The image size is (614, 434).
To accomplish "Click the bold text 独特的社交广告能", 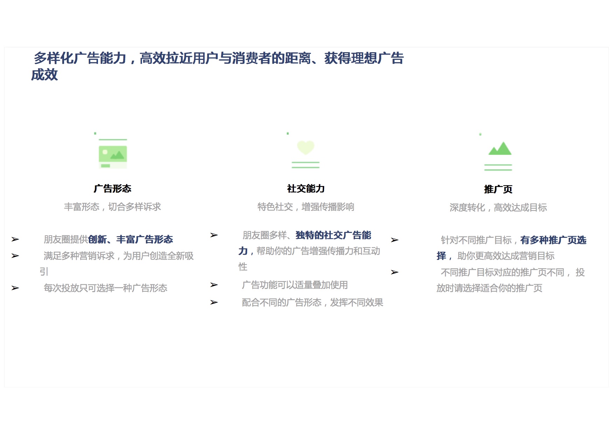I will (x=333, y=235).
